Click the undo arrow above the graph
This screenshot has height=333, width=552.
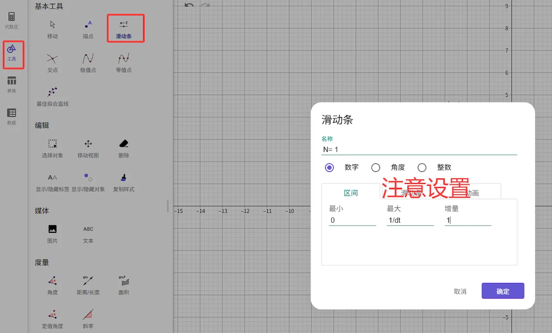pos(189,5)
